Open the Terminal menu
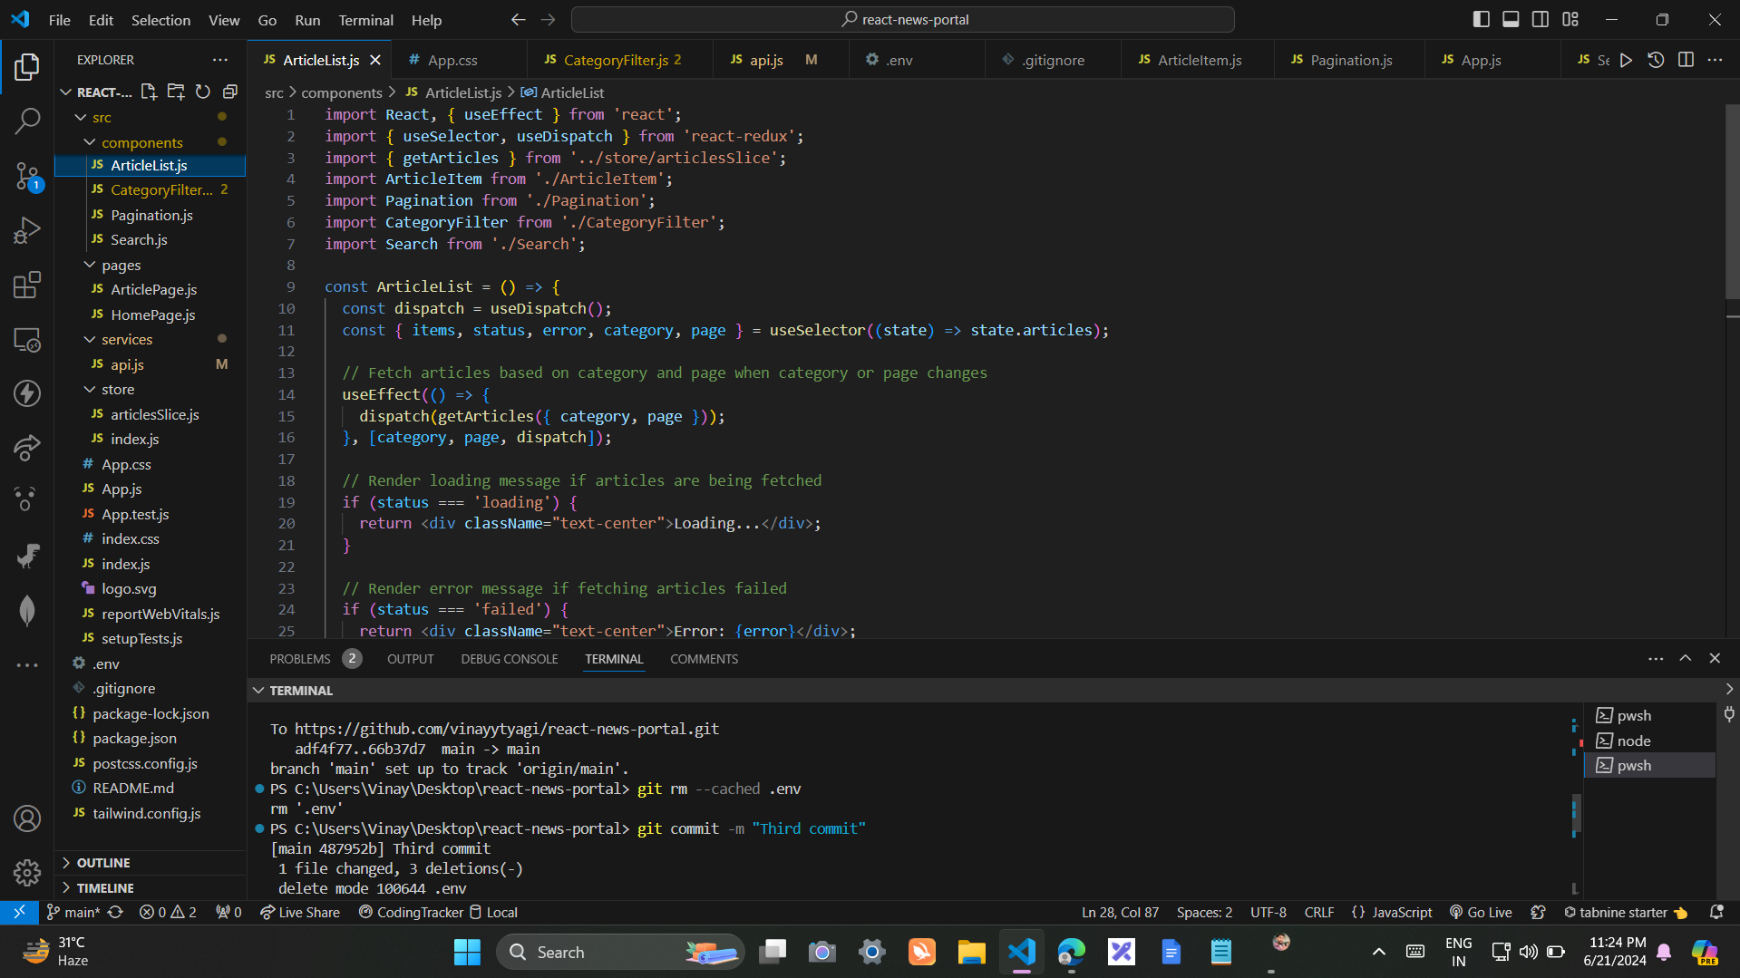Screen dimensions: 1740x978 365,19
